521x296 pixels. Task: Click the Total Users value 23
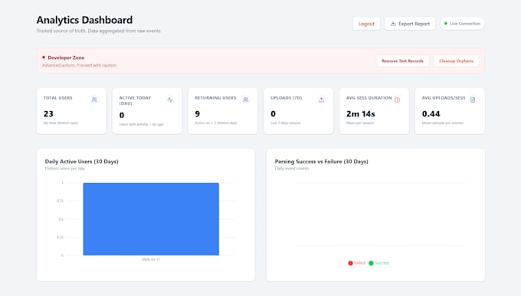[48, 113]
